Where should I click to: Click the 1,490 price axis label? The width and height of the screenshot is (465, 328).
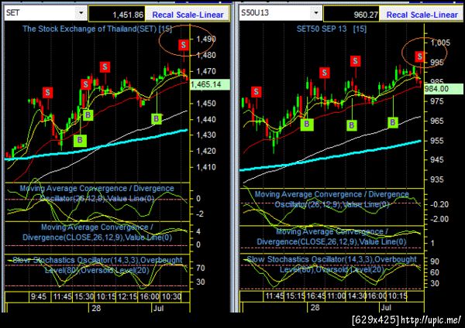[206, 39]
